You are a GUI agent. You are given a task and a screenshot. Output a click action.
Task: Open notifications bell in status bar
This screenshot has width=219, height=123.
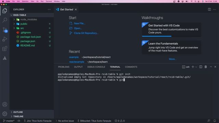pyautogui.click(x=215, y=121)
